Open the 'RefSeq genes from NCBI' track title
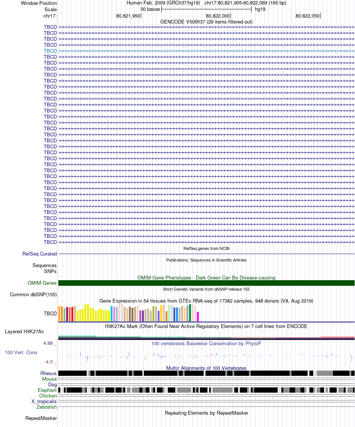355x427 pixels. [206, 248]
